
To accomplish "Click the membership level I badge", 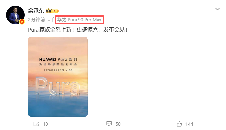I will click(55, 11).
